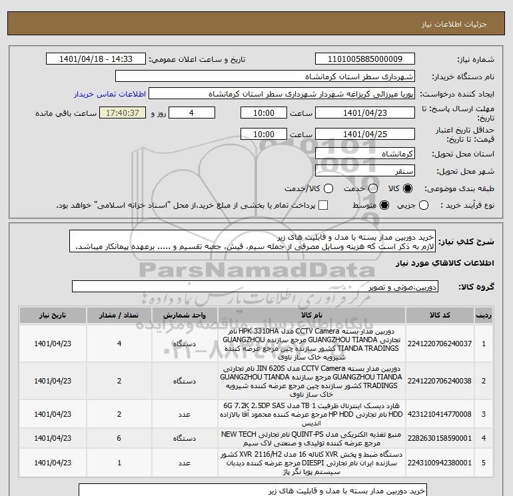Click product code 2243100942380001
The height and width of the screenshot is (496, 513).
(x=440, y=463)
